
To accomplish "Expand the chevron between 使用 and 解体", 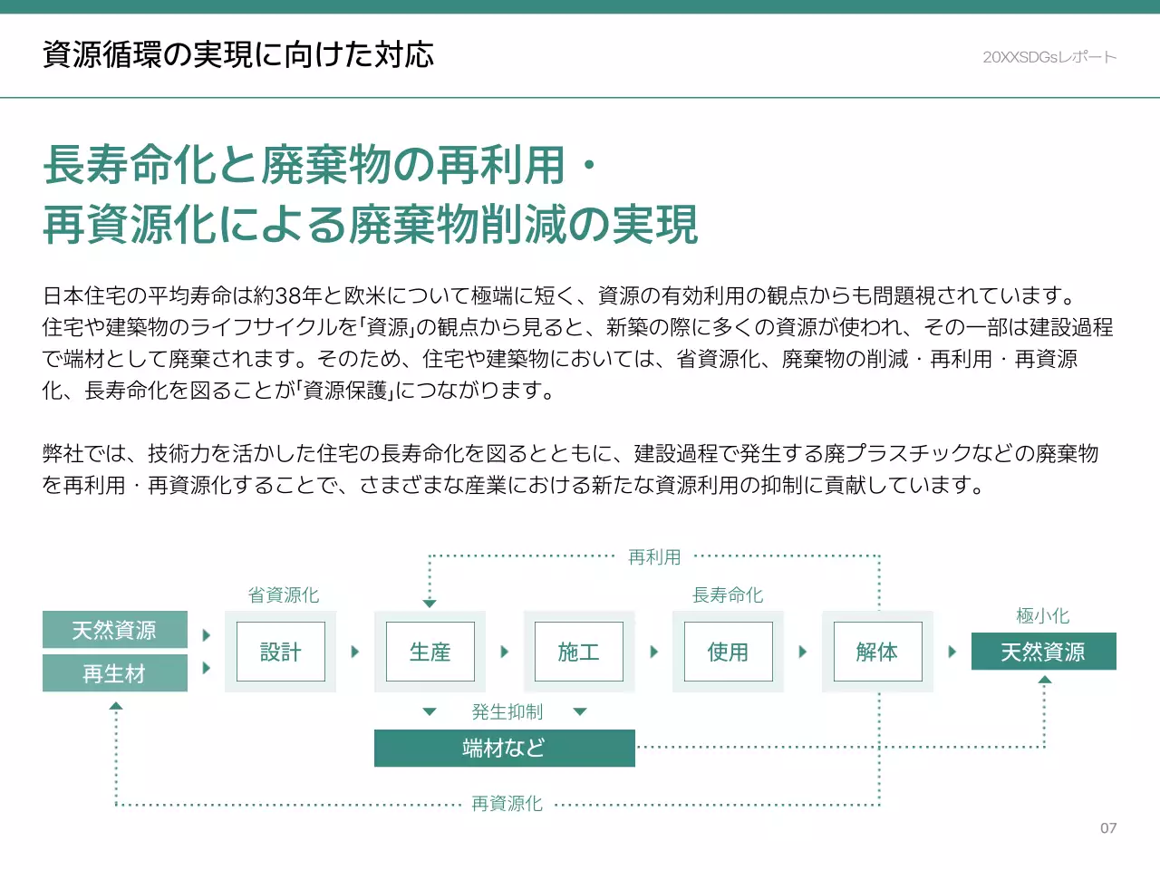I will (803, 652).
